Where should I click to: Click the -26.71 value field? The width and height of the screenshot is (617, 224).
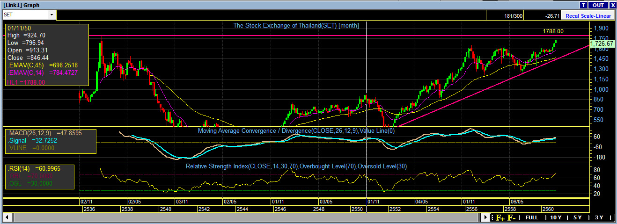pyautogui.click(x=553, y=15)
